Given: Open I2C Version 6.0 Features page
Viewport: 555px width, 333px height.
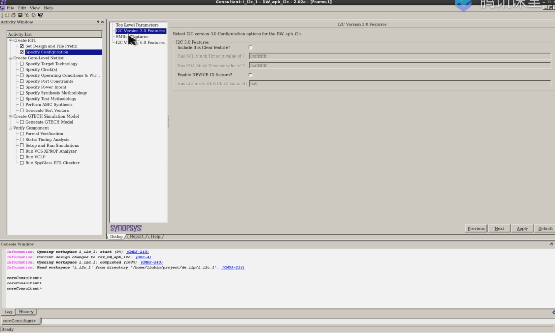Looking at the screenshot, I should (140, 43).
